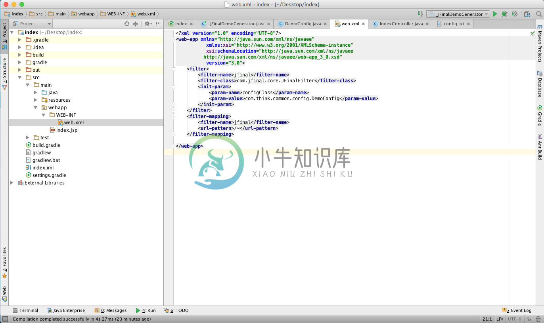Expand the .idea folder
The width and height of the screenshot is (544, 323).
(20, 47)
